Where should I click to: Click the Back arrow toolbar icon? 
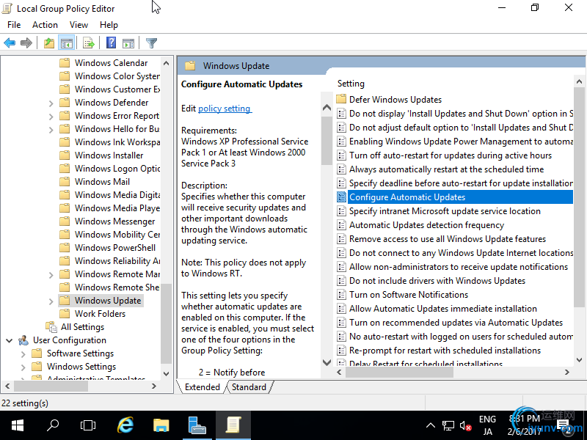[x=10, y=43]
